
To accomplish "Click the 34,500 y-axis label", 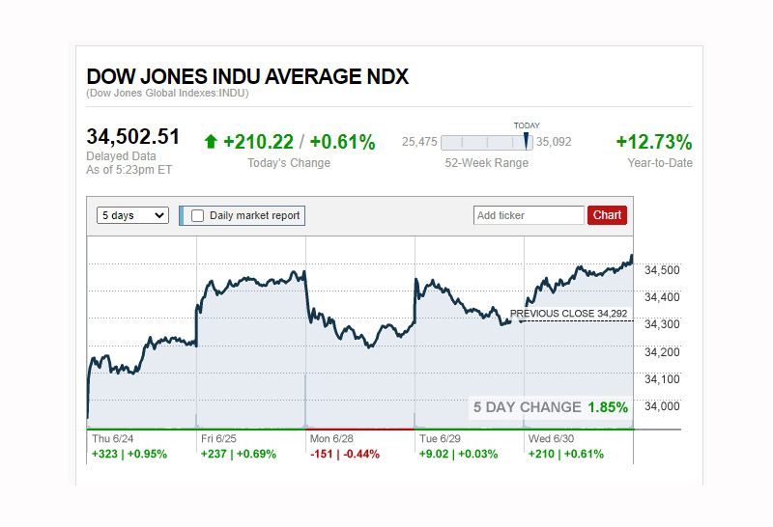I will pyautogui.click(x=662, y=269).
